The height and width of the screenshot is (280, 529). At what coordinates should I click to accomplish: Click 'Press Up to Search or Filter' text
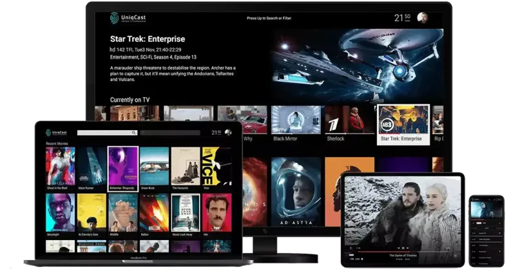tap(269, 18)
